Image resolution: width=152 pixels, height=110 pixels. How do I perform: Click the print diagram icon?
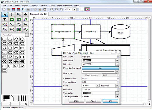28,9
